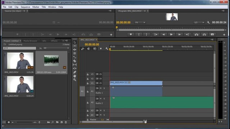Click Lift button in Program monitor
Image resolution: width=230 pixels, height=129 pixels.
[x=197, y=34]
